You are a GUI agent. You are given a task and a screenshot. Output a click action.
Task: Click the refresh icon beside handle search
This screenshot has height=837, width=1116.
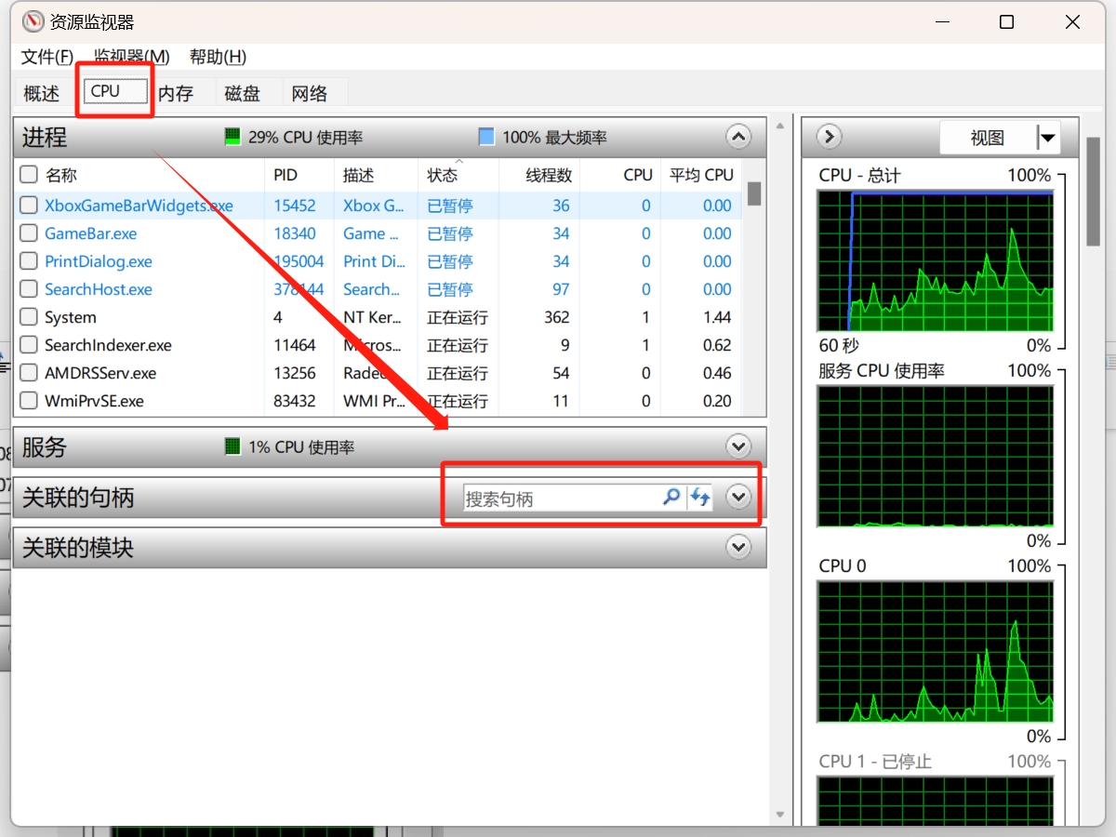700,498
